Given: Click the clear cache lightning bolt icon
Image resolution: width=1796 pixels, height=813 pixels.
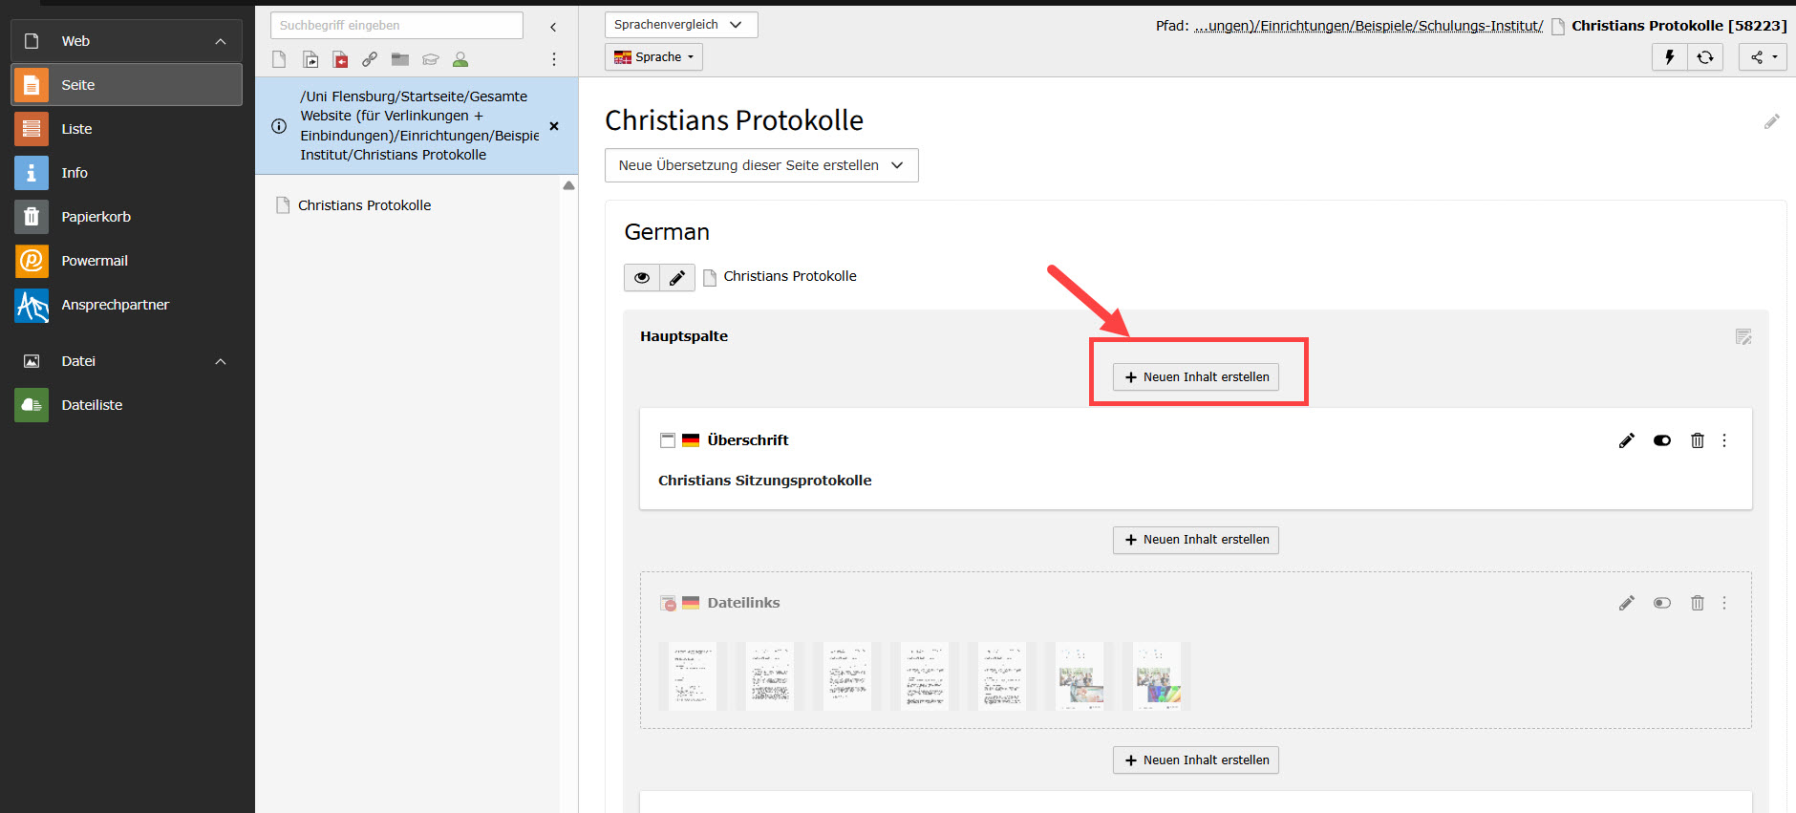Looking at the screenshot, I should [1669, 57].
